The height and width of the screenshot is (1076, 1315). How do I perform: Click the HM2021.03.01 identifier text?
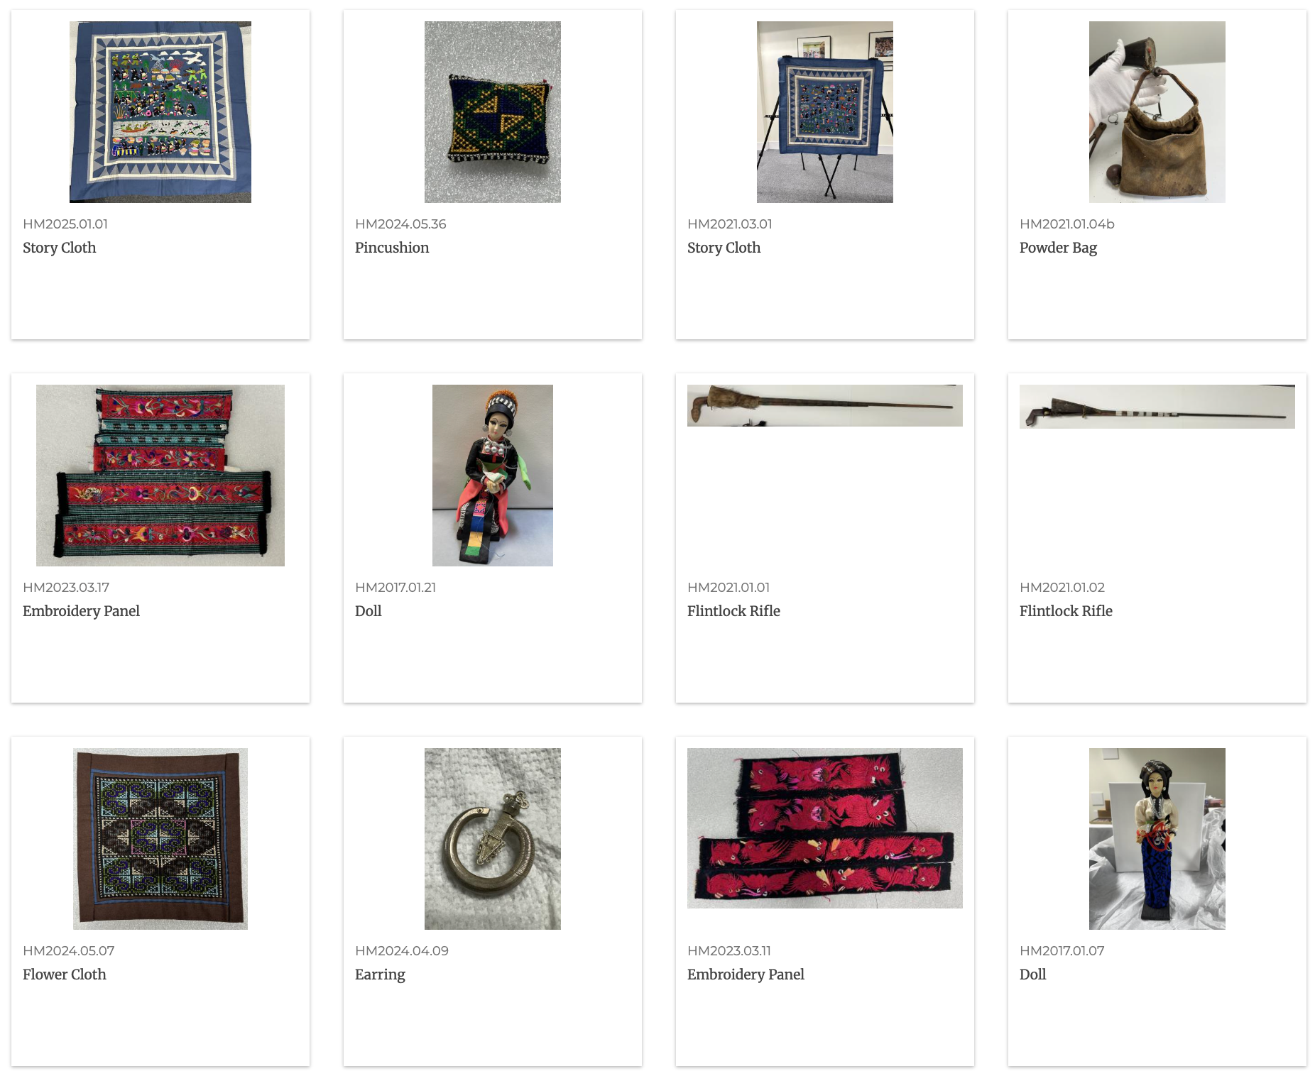click(x=730, y=224)
